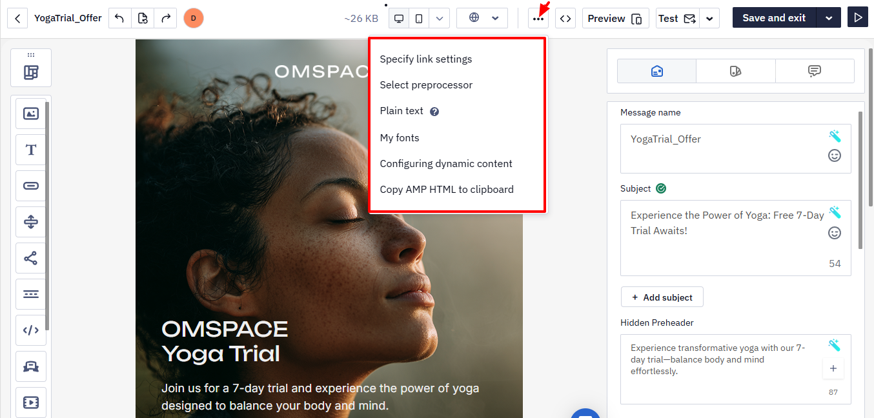Image resolution: width=874 pixels, height=418 pixels.
Task: Choose Select preprocessor
Action: point(426,85)
